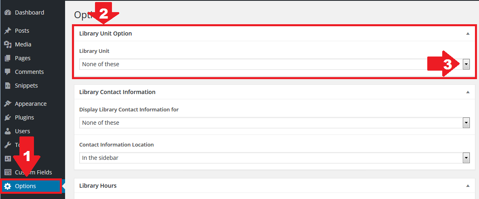This screenshot has width=479, height=199.
Task: Click the Plugins plug icon
Action: pos(7,117)
